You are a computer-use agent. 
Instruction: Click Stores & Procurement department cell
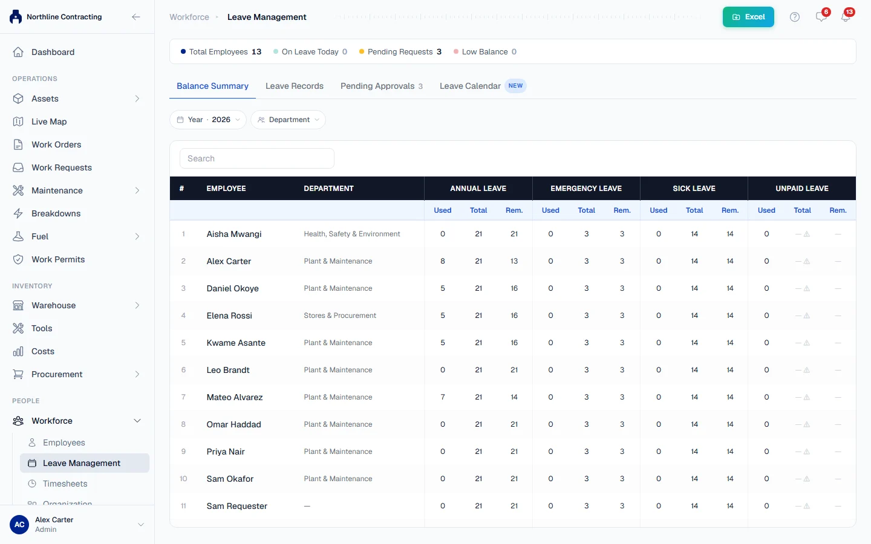point(340,316)
